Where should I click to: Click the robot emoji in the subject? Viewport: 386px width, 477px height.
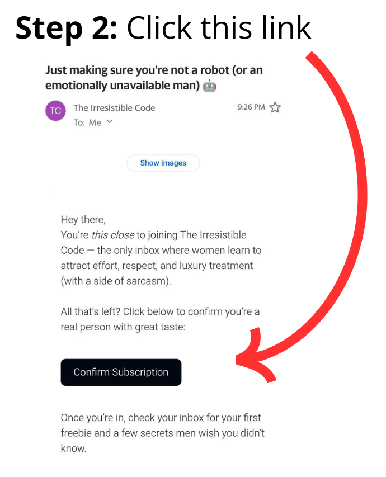(210, 86)
